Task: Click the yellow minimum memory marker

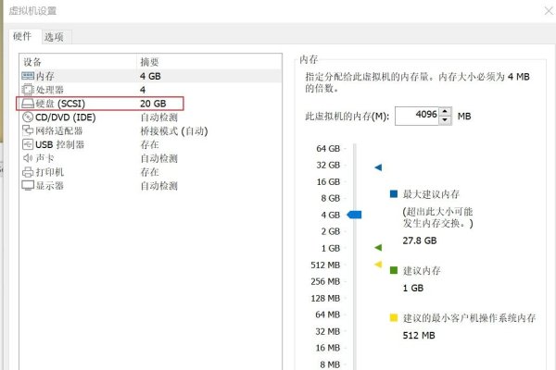Action: (x=378, y=265)
